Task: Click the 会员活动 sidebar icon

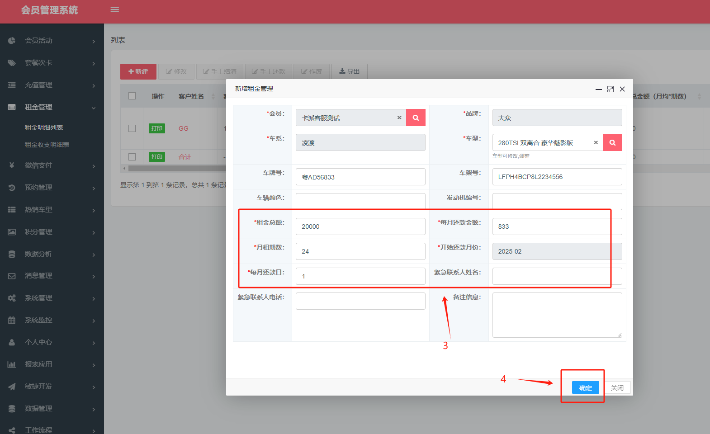Action: tap(12, 41)
